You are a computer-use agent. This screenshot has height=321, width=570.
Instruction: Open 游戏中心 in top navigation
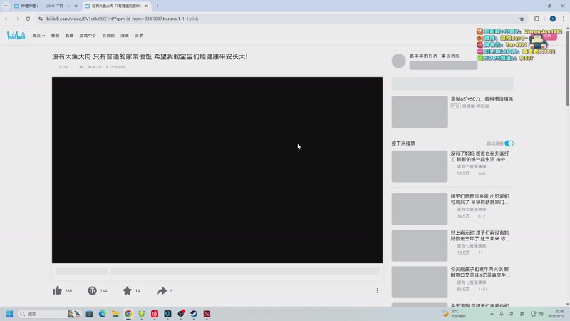click(x=88, y=35)
